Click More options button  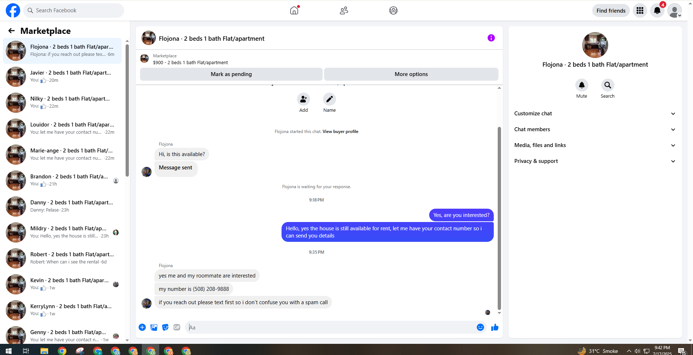point(411,74)
